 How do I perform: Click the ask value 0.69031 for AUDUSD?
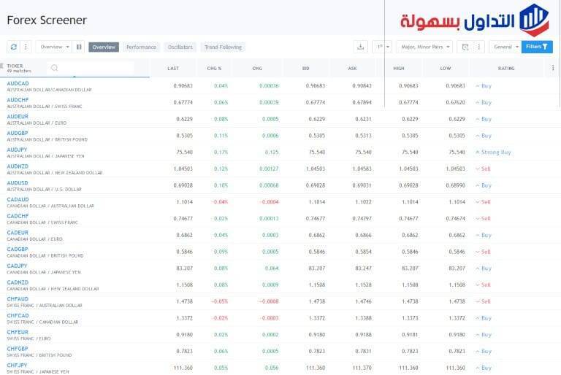(x=362, y=185)
